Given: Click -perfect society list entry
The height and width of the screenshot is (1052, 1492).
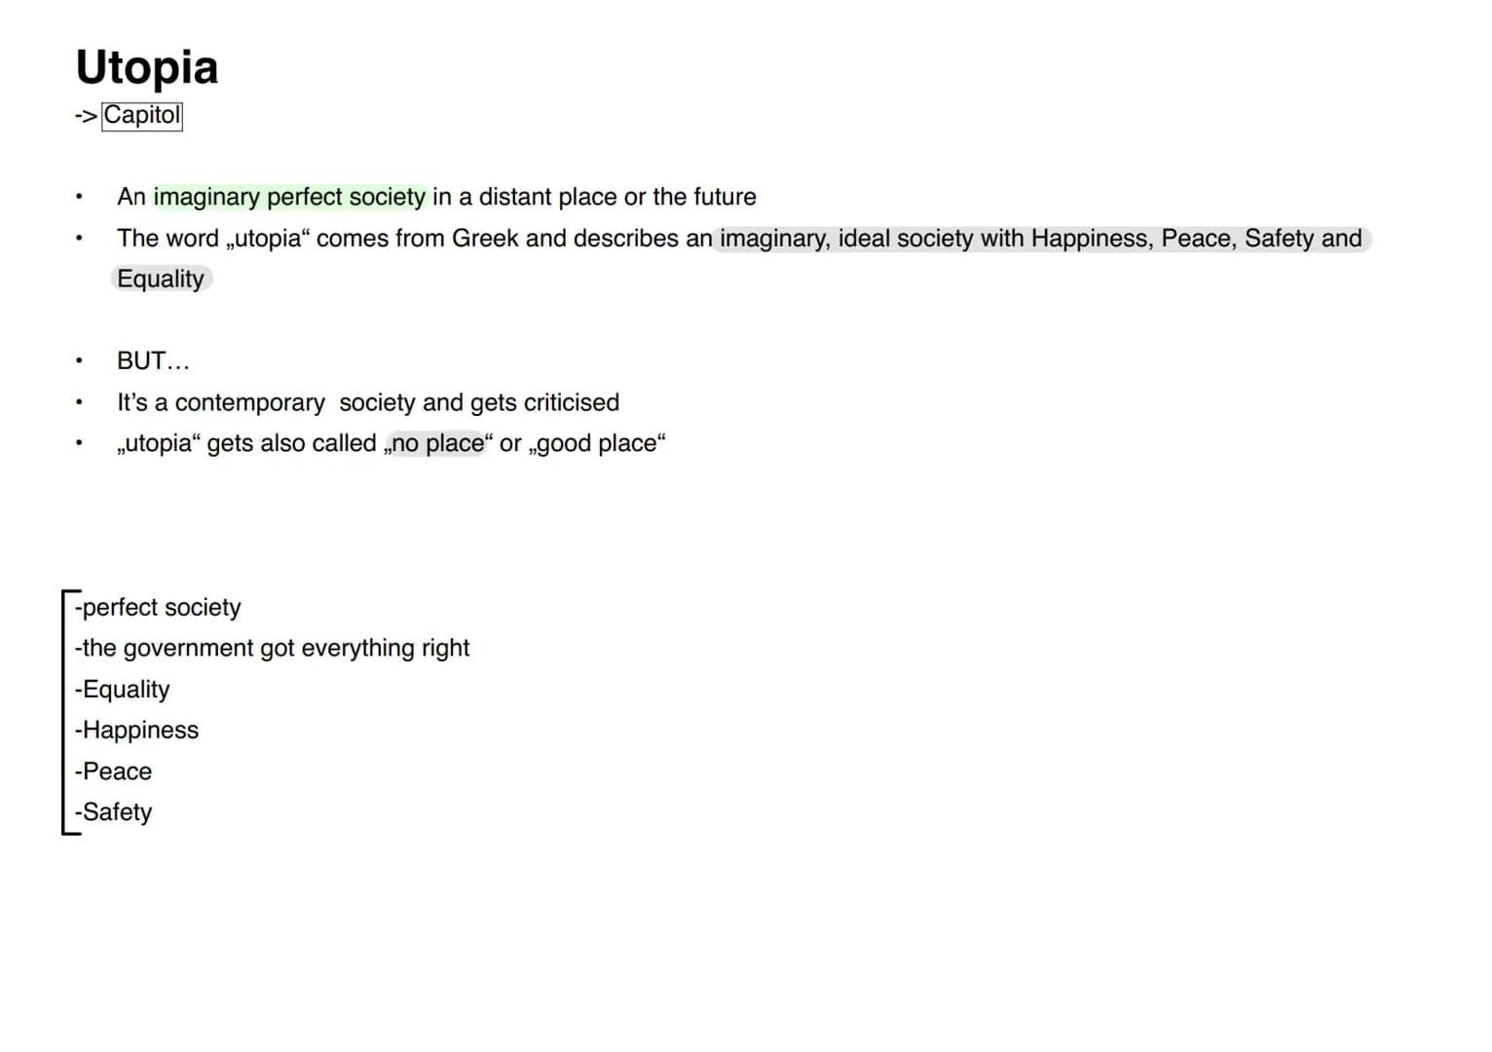Looking at the screenshot, I should coord(158,607).
